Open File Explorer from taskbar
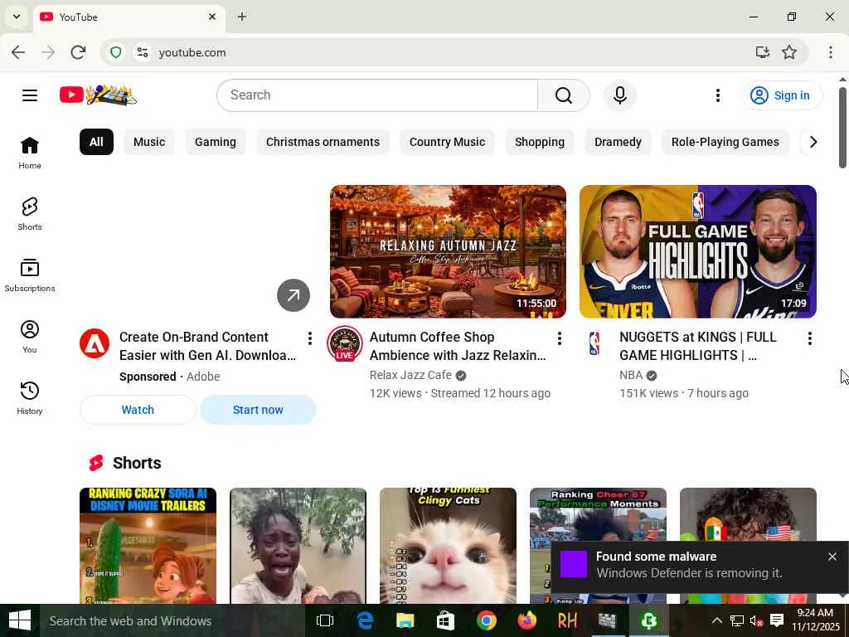Viewport: 849px width, 637px height. click(x=405, y=620)
